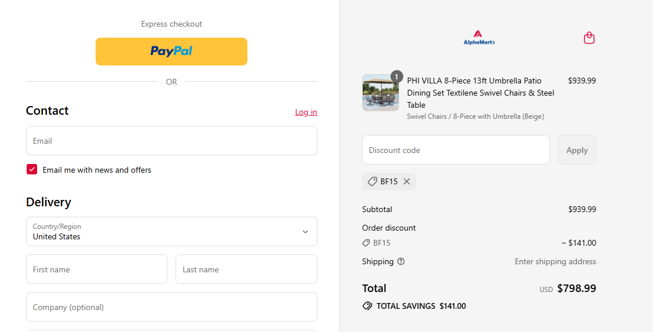Click tag icon beside BF15 under Order discount
The width and height of the screenshot is (653, 332).
pos(366,243)
